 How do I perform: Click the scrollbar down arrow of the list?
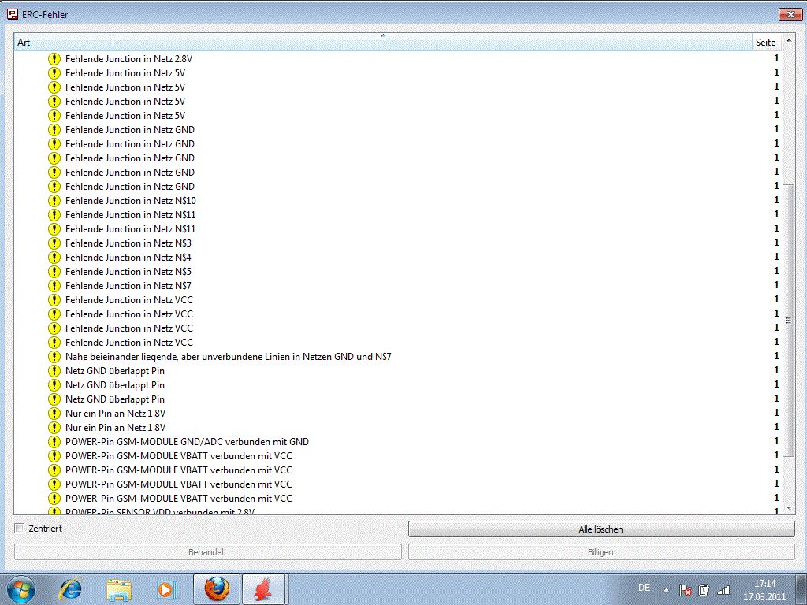click(x=788, y=508)
